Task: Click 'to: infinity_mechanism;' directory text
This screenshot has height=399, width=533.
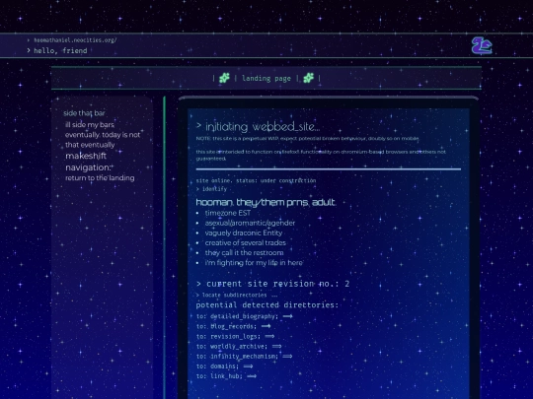Action: pos(237,357)
